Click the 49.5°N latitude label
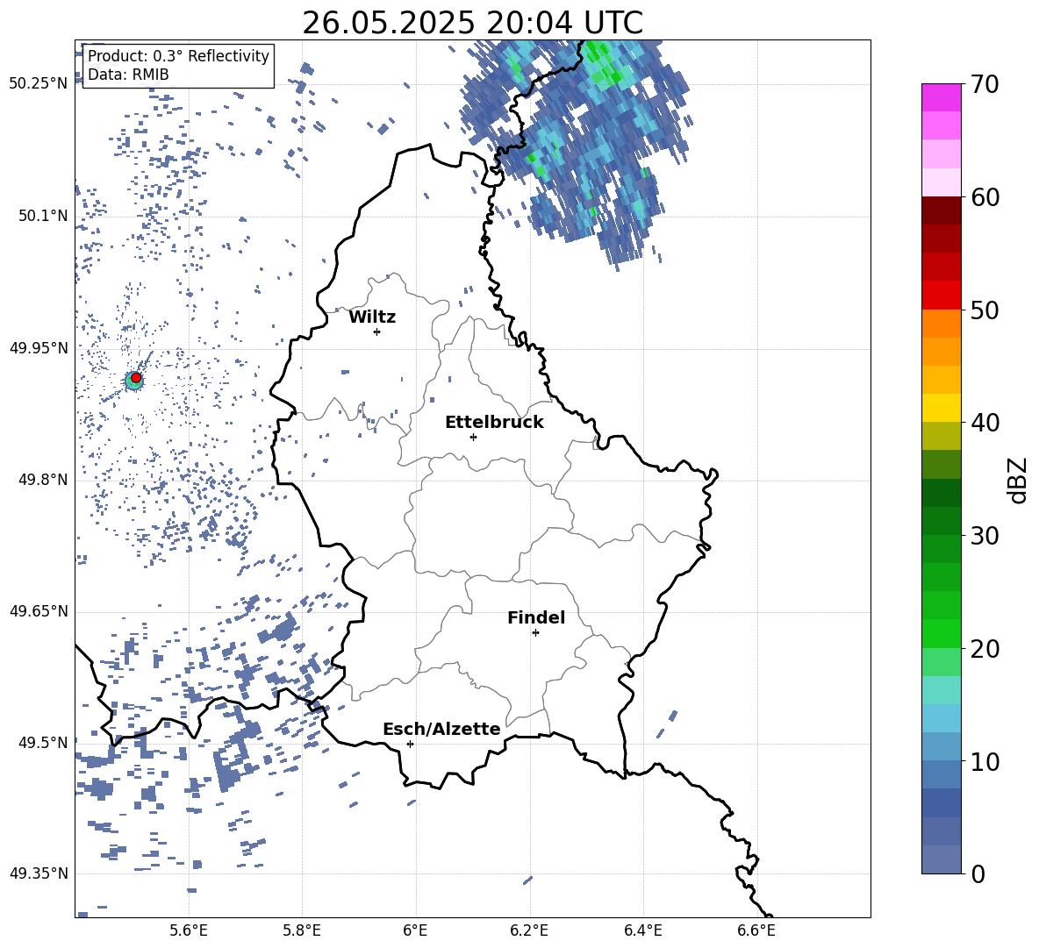 pos(43,743)
